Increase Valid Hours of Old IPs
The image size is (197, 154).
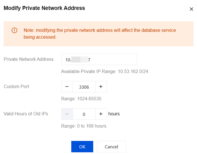coord(101,114)
